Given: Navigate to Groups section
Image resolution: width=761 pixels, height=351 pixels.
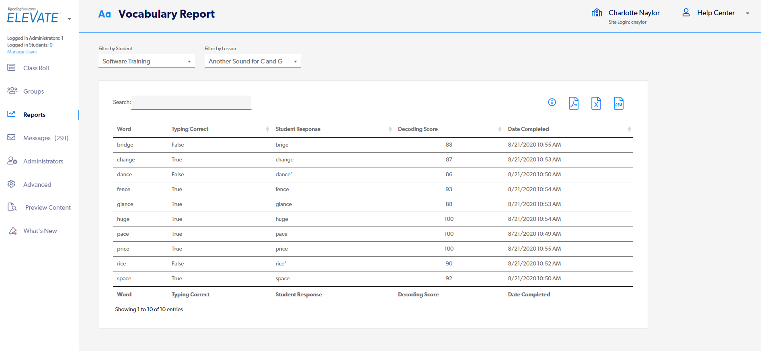Looking at the screenshot, I should pos(33,92).
